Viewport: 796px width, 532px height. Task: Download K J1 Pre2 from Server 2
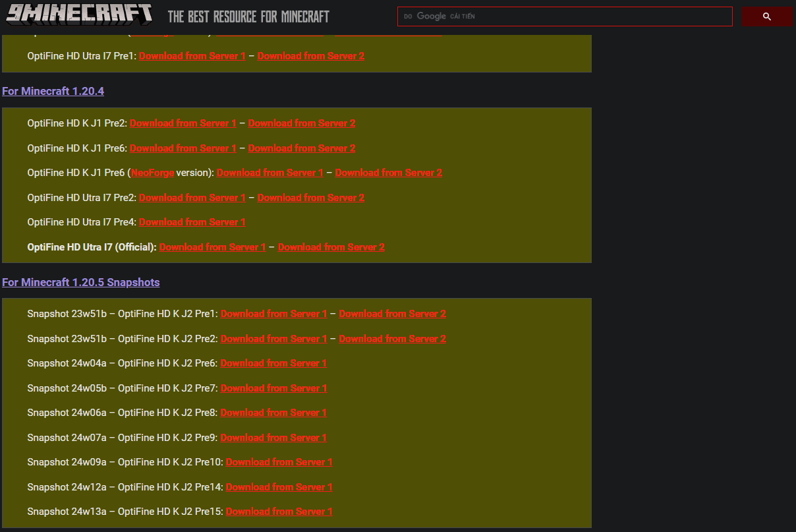(x=302, y=123)
